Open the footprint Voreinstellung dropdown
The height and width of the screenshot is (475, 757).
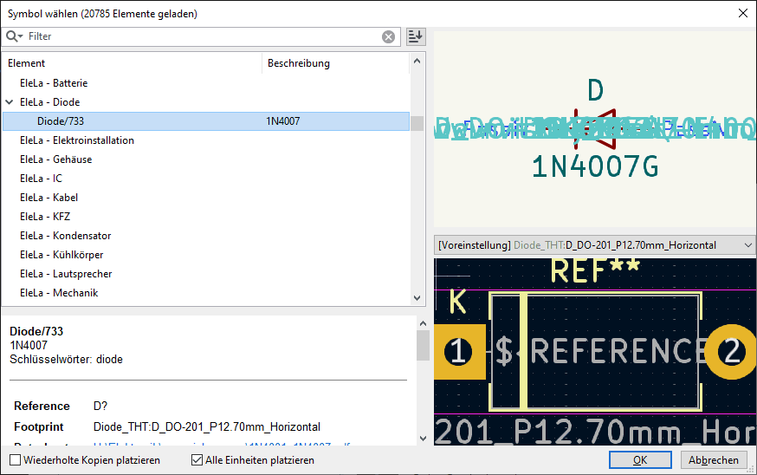tap(593, 245)
